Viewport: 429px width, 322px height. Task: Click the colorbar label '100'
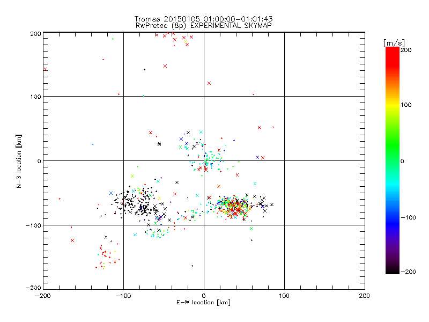click(x=406, y=105)
